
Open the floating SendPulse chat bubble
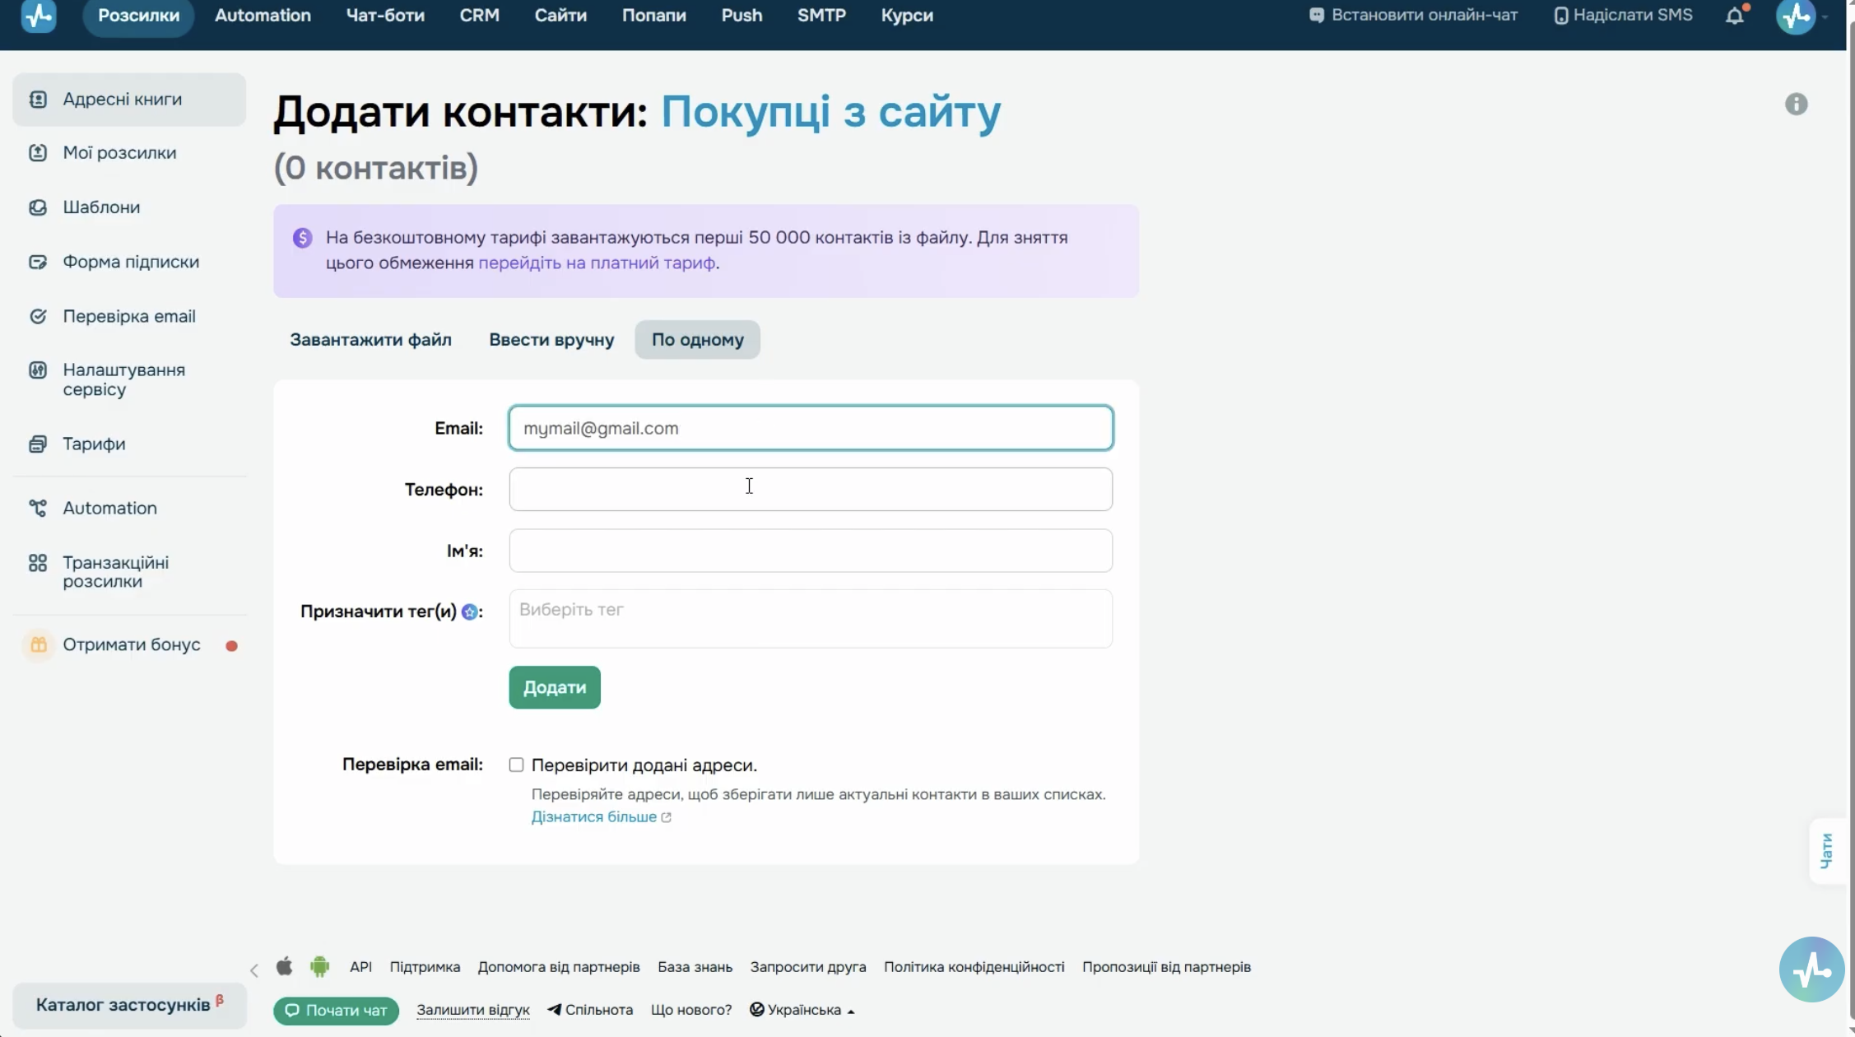pyautogui.click(x=1811, y=970)
